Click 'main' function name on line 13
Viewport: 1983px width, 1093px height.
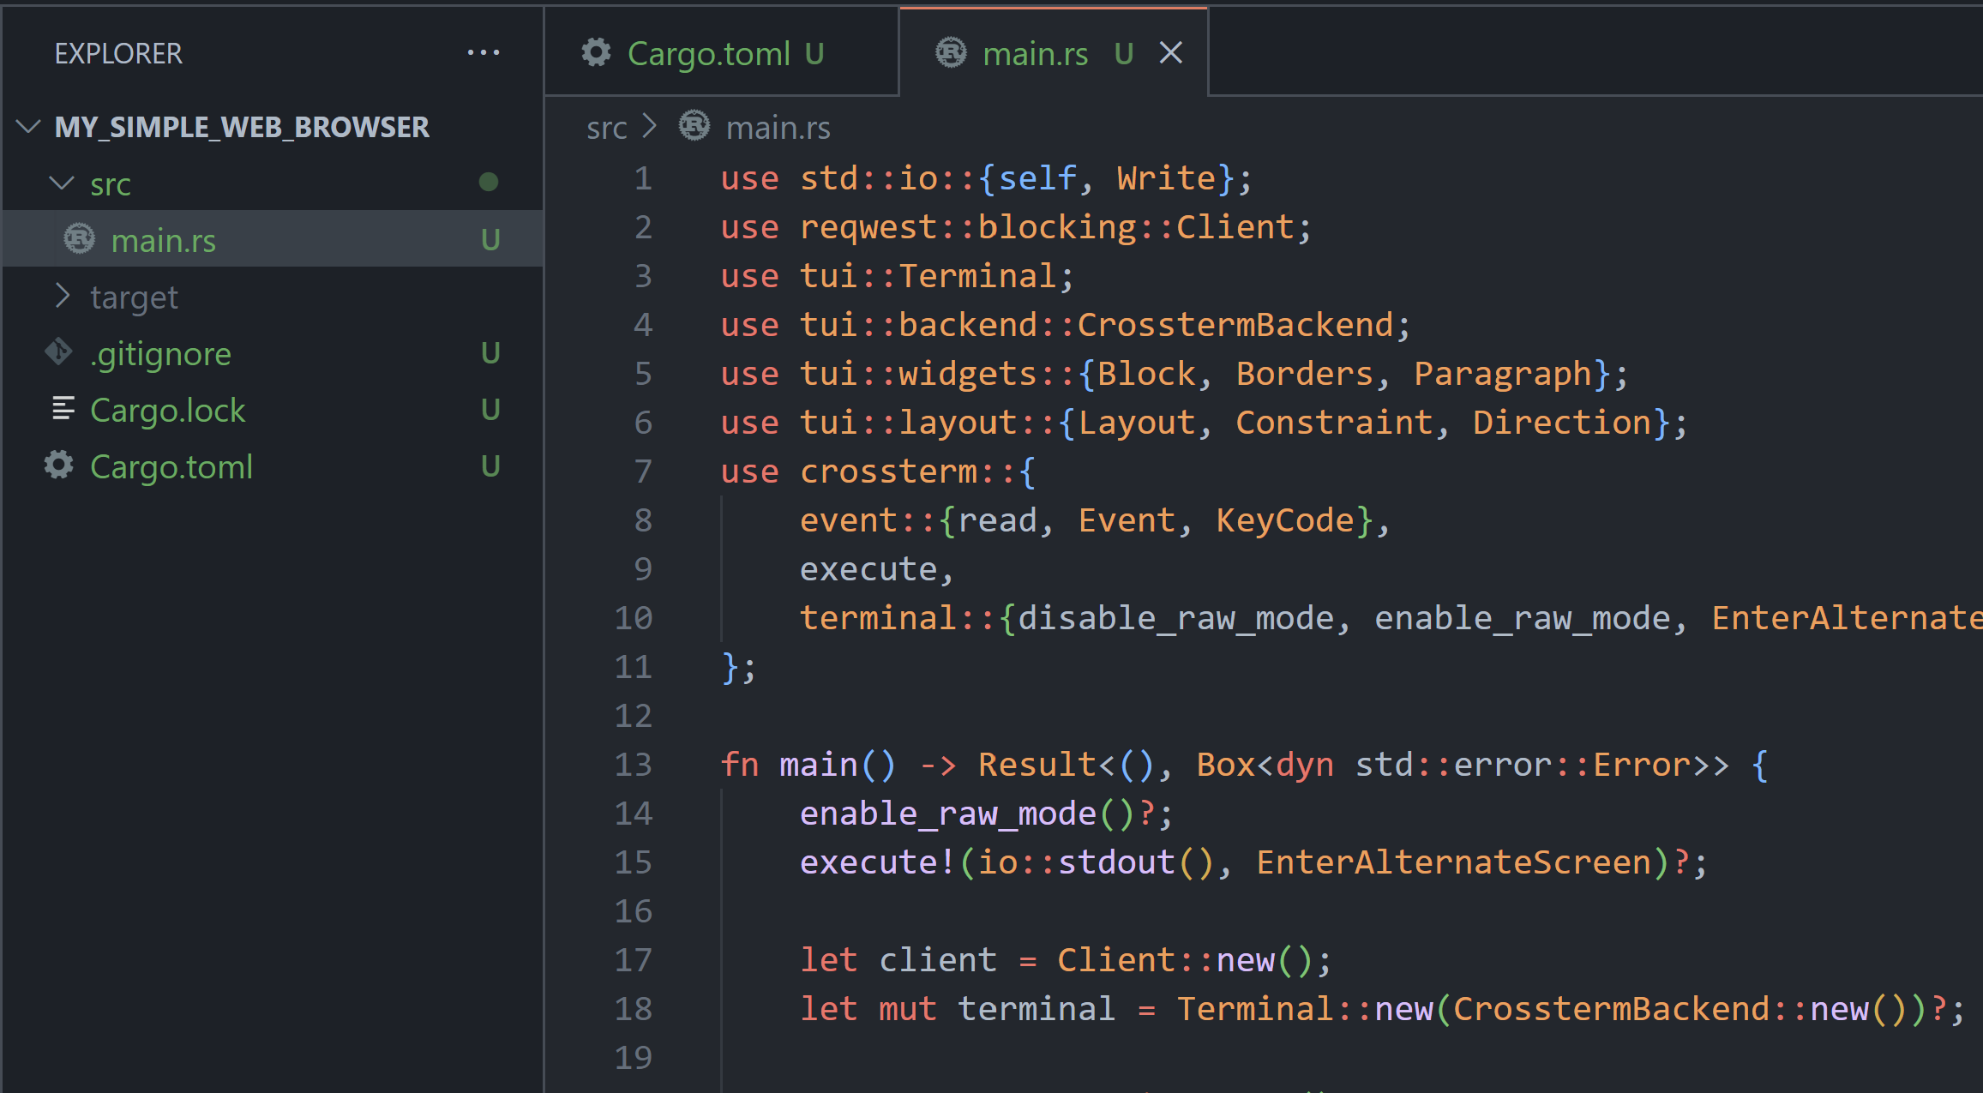click(819, 765)
